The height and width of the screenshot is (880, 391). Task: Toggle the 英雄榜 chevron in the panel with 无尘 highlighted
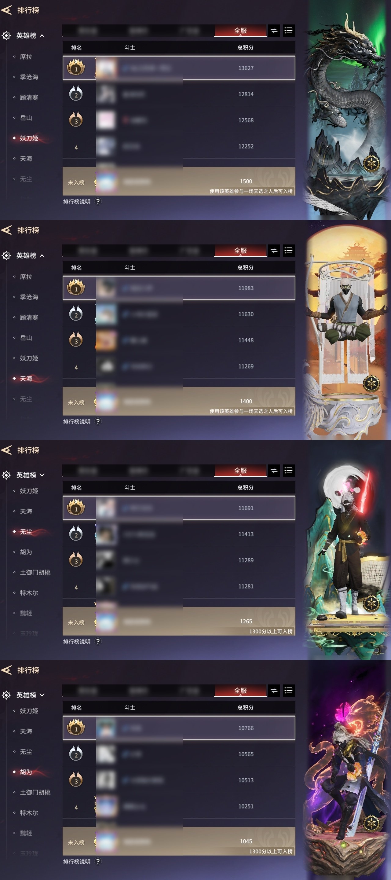click(42, 475)
